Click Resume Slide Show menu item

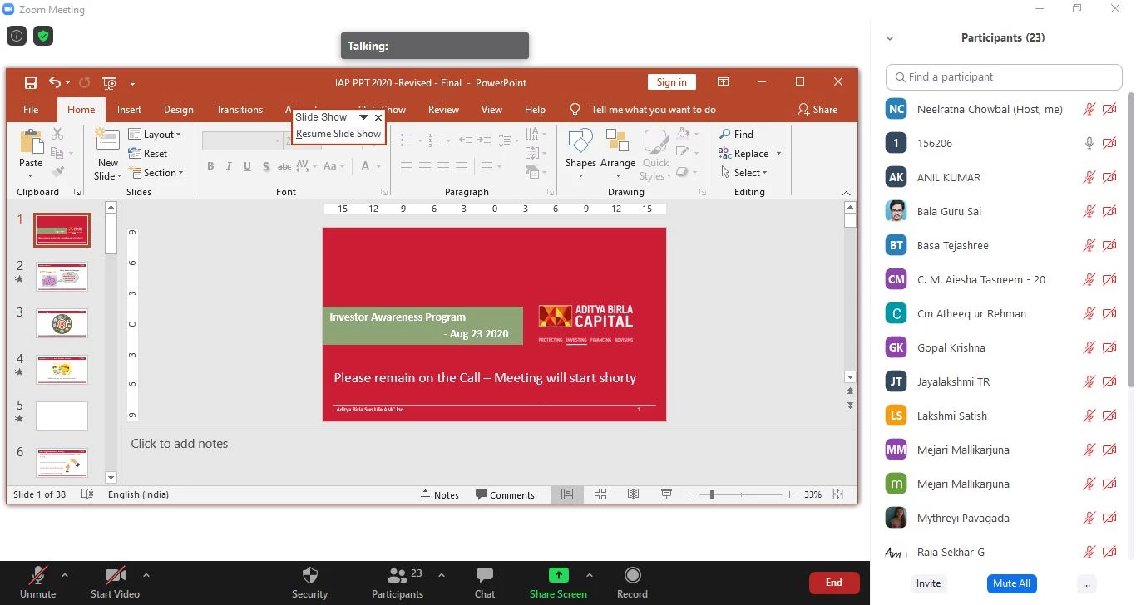click(338, 134)
